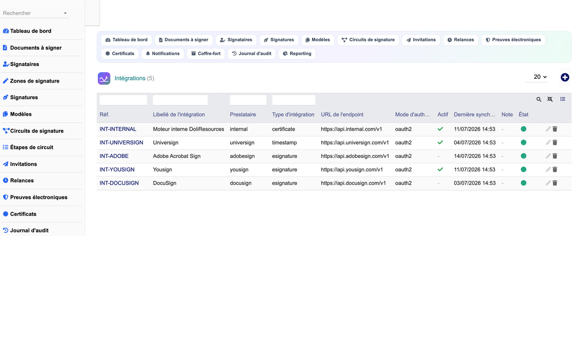
Task: Edit the INT-DOCUSIGN row via pencil icon
Action: pyautogui.click(x=548, y=183)
